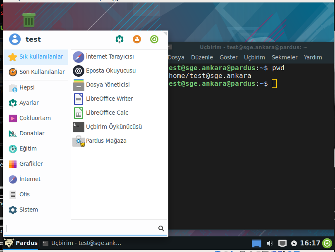Screen dimensions: 335x252
Task: Lock the screen with the orange lock icon
Action: point(137,39)
